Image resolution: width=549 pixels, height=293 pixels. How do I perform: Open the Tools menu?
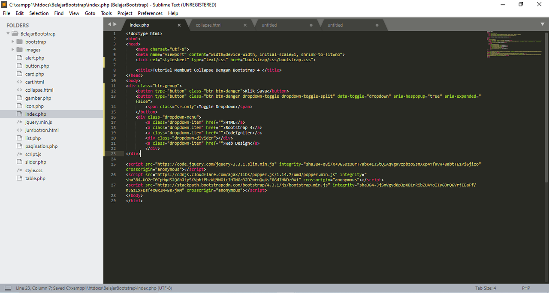[x=106, y=13]
